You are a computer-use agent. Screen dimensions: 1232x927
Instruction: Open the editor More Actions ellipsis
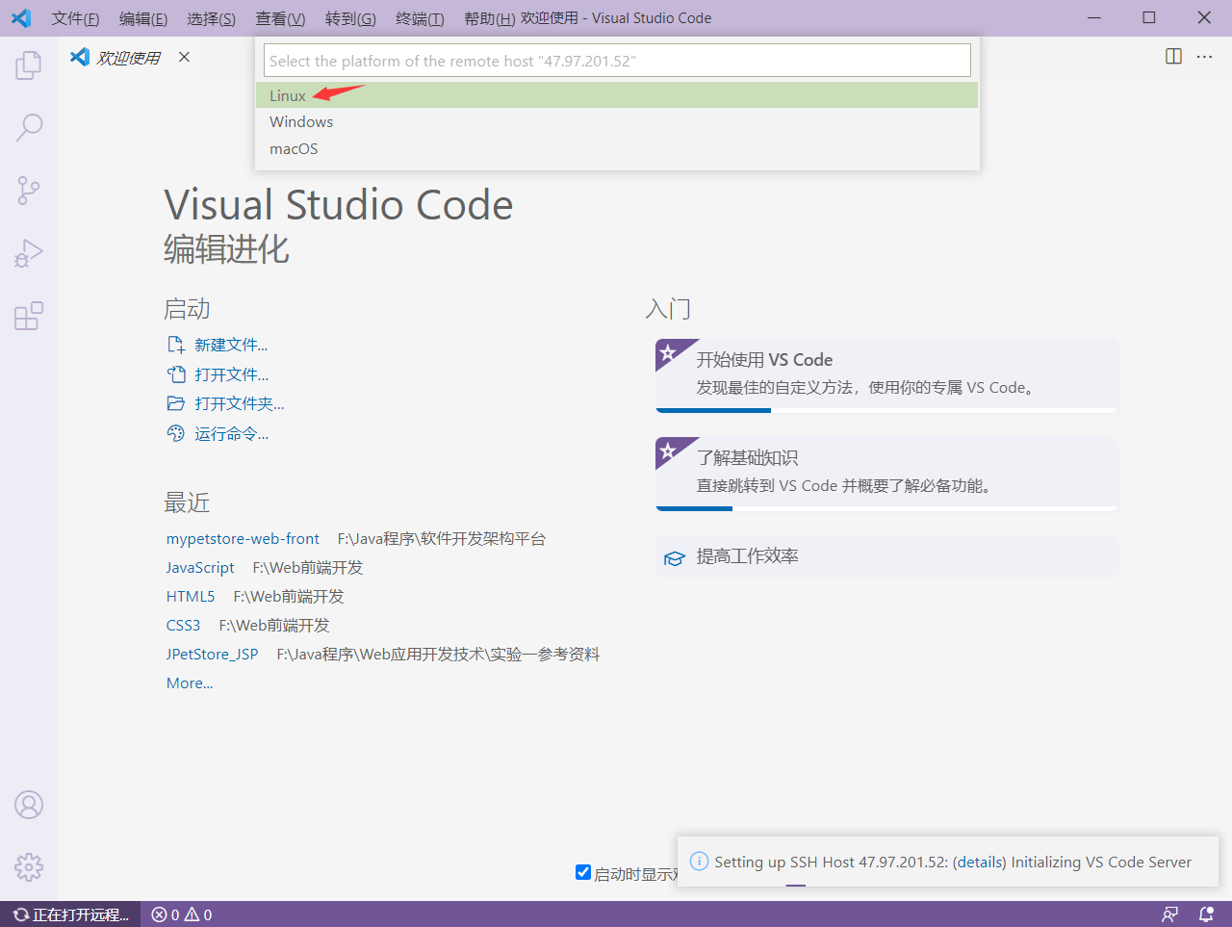pos(1204,57)
